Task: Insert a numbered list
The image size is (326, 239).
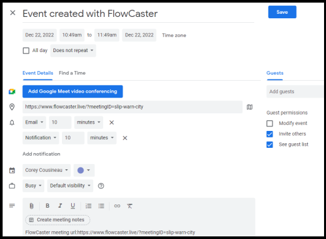Action: pyautogui.click(x=89, y=206)
